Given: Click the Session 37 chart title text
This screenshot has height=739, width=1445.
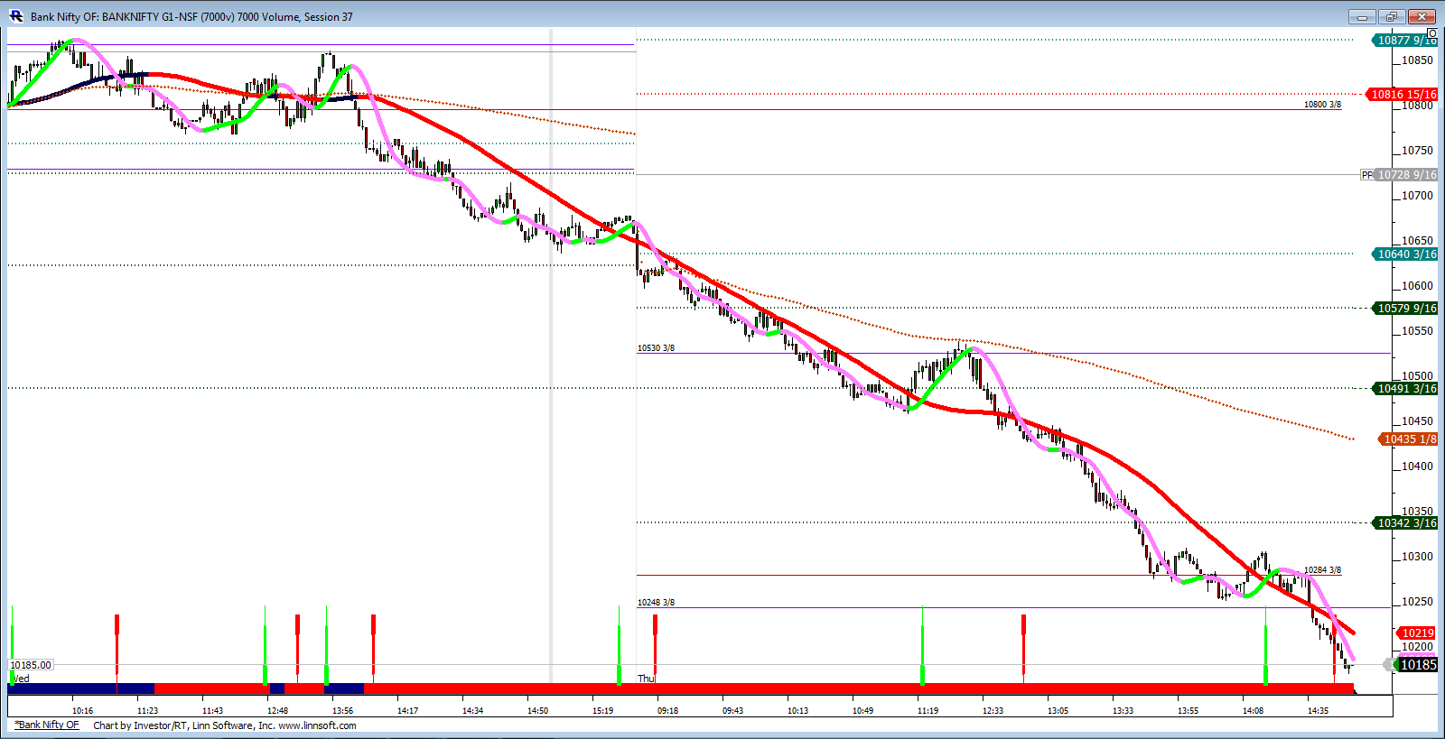Looking at the screenshot, I should coord(329,16).
